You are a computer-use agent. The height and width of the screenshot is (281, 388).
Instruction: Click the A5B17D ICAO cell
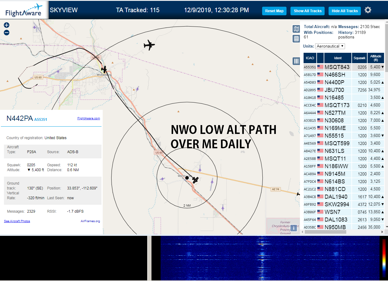tap(310, 75)
